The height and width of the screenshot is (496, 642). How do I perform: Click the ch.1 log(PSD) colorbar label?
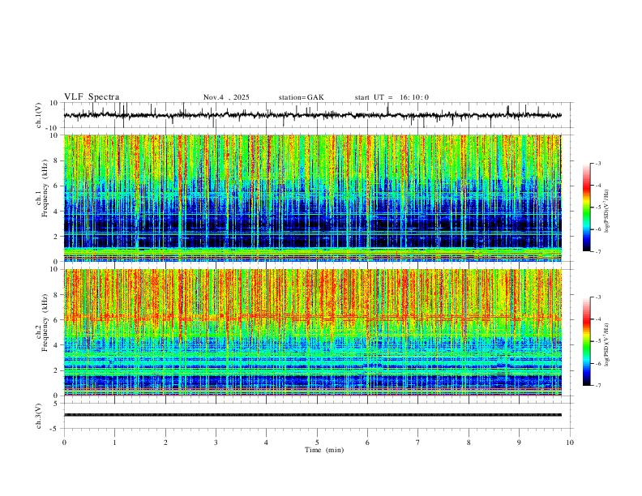tap(607, 212)
